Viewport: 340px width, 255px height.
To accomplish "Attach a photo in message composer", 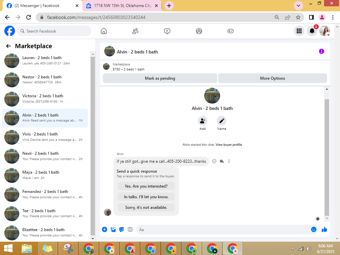I will click(x=113, y=229).
